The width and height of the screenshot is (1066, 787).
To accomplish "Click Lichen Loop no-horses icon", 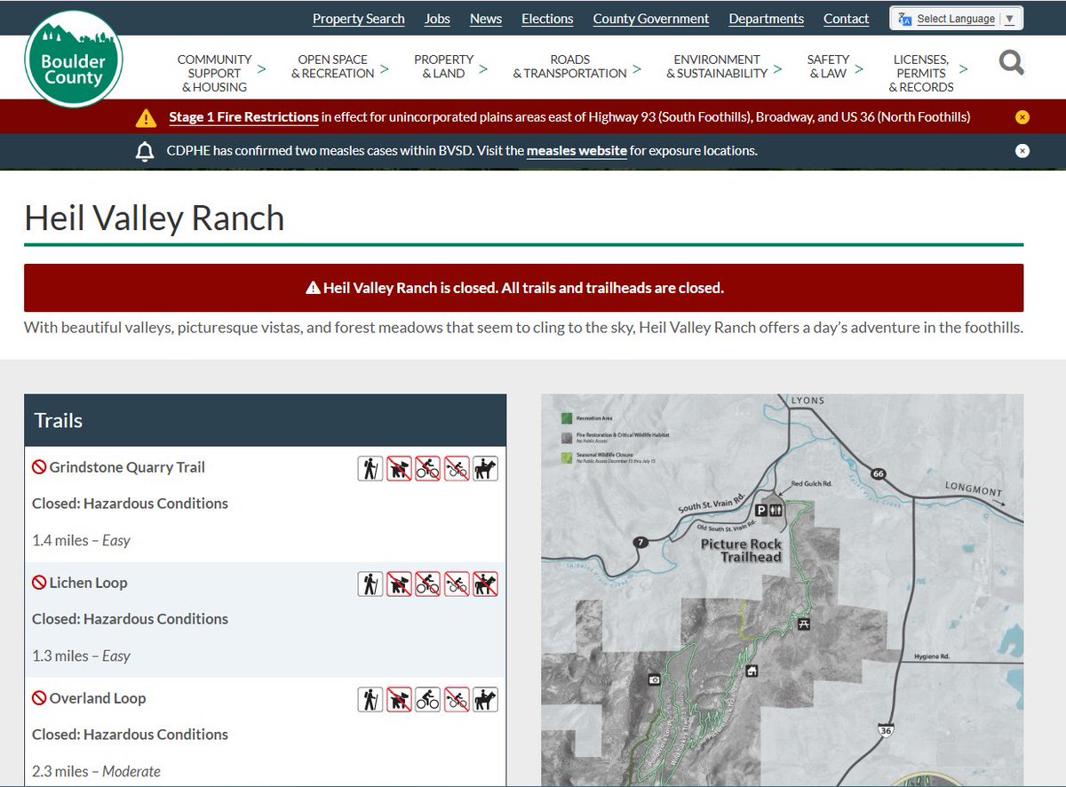I will 485,584.
